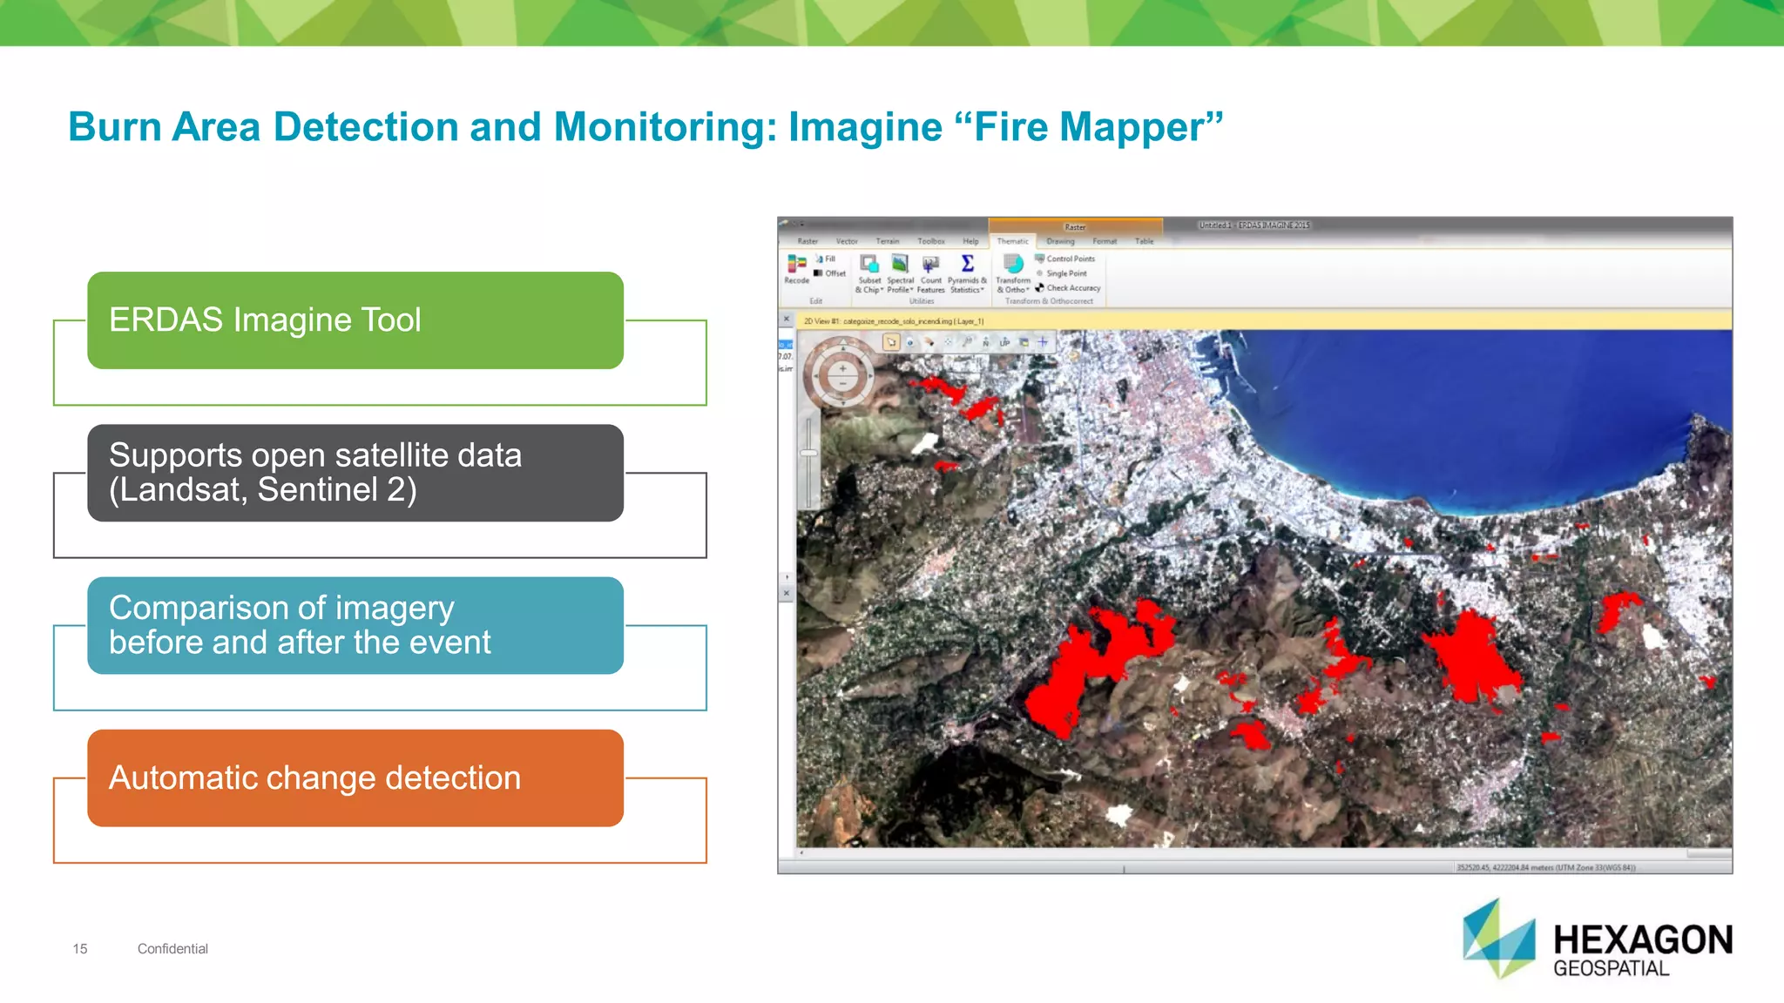Close the lower left side panel

pos(786,593)
